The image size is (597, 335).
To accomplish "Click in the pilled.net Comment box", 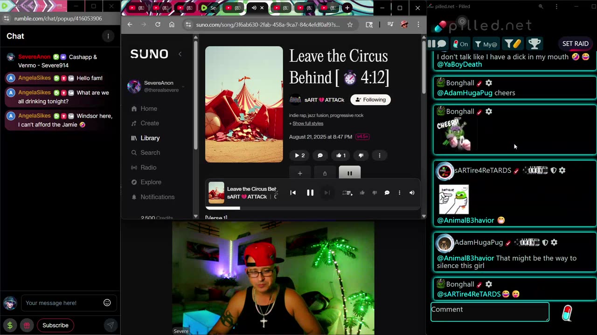I will (x=490, y=312).
